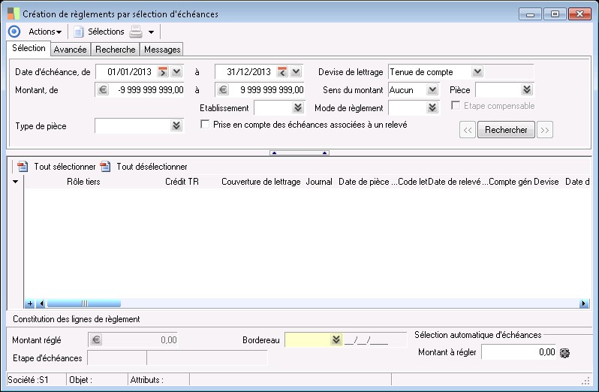Open grid column menu triangle
Viewport: 599px width, 392px height.
click(x=15, y=182)
